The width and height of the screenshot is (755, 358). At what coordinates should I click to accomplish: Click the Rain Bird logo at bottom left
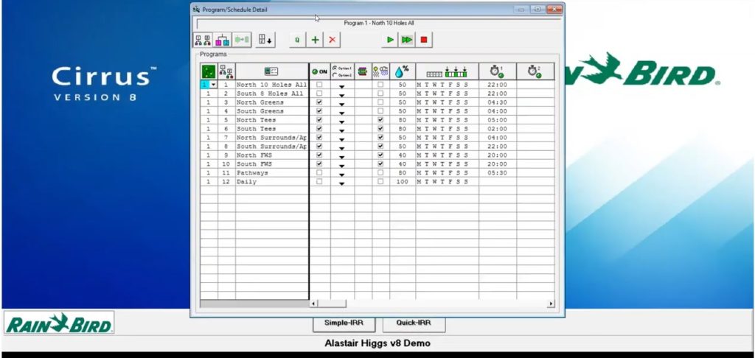(59, 323)
